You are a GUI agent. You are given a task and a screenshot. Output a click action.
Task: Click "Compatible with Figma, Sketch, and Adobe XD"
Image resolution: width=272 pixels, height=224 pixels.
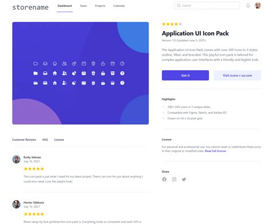[x=197, y=113]
